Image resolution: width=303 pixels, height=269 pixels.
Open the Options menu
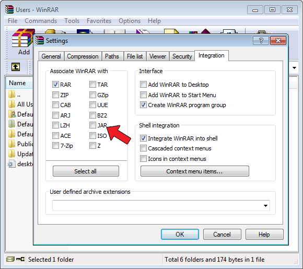coord(130,21)
